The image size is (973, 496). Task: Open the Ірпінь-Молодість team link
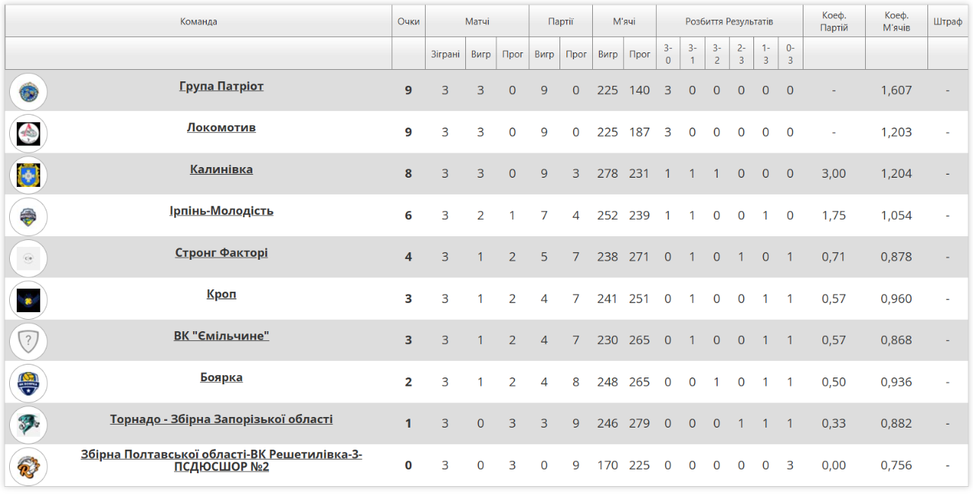[x=221, y=210]
